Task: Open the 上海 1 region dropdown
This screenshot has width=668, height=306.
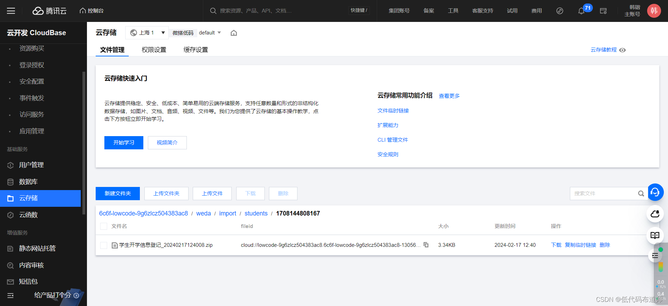Action: click(x=147, y=33)
